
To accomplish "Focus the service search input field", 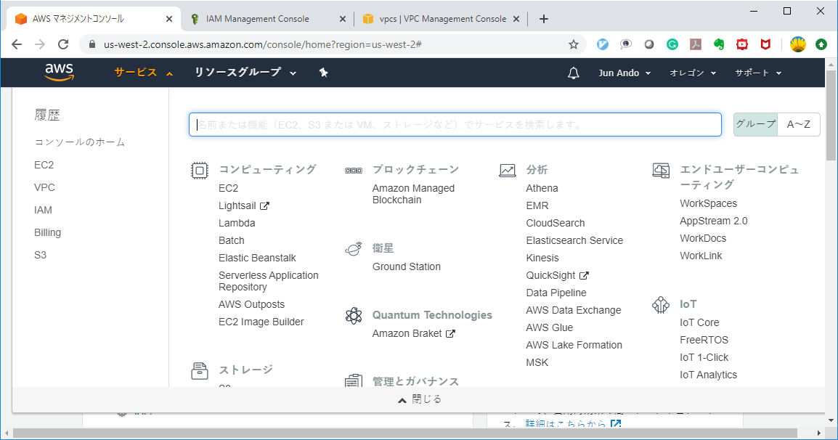I will (455, 124).
